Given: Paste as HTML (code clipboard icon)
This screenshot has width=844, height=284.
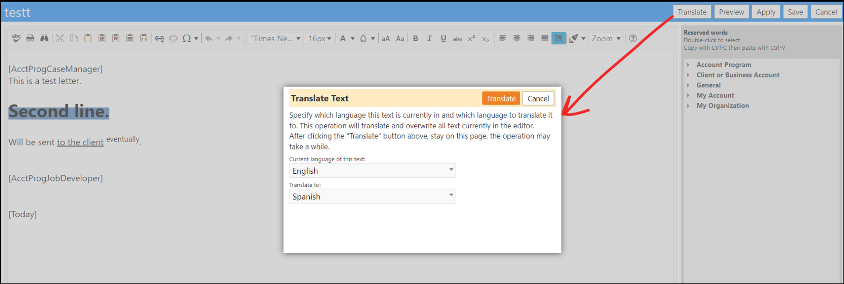Looking at the screenshot, I should pos(144,38).
